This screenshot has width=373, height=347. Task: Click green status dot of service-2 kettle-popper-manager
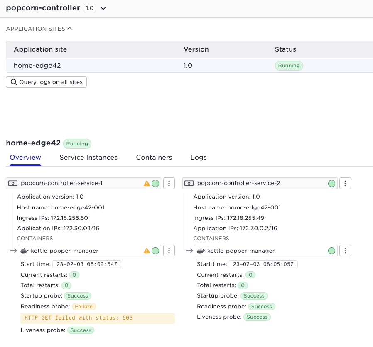tap(331, 251)
